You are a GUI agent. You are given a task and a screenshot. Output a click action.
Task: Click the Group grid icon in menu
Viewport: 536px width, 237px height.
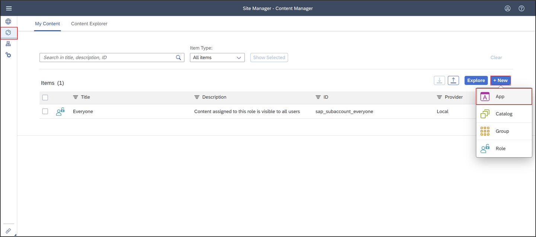click(x=485, y=131)
